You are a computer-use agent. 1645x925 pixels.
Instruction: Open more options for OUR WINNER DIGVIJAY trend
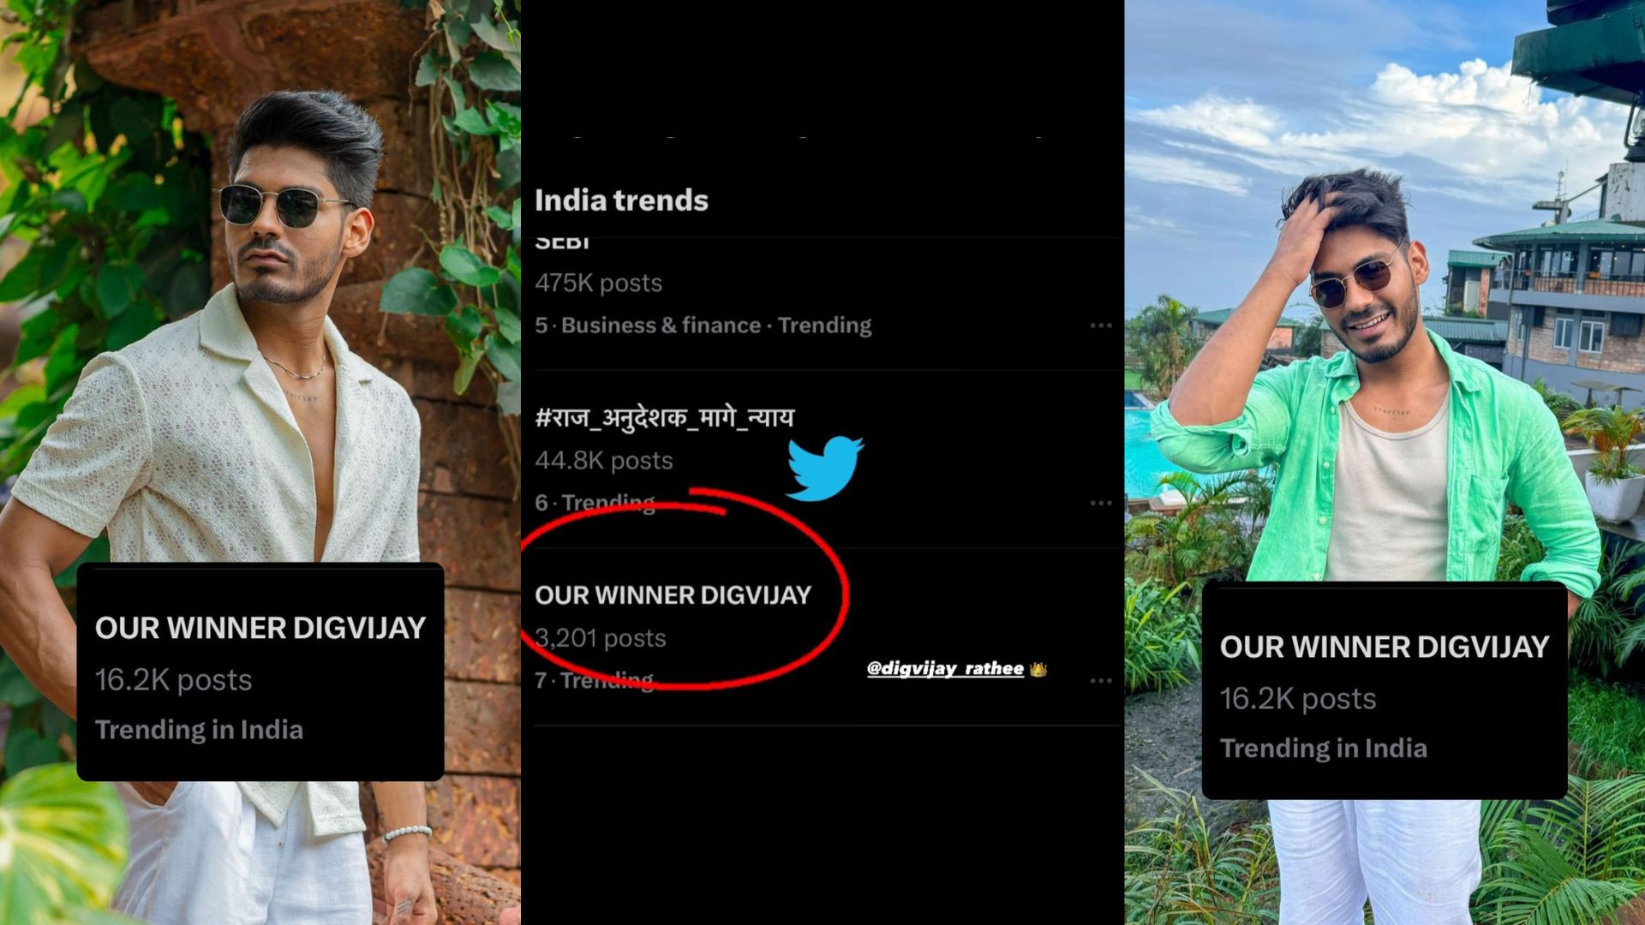click(x=1101, y=681)
